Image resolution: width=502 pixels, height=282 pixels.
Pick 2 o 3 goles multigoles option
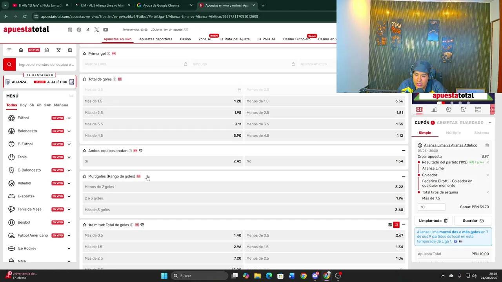point(244,198)
